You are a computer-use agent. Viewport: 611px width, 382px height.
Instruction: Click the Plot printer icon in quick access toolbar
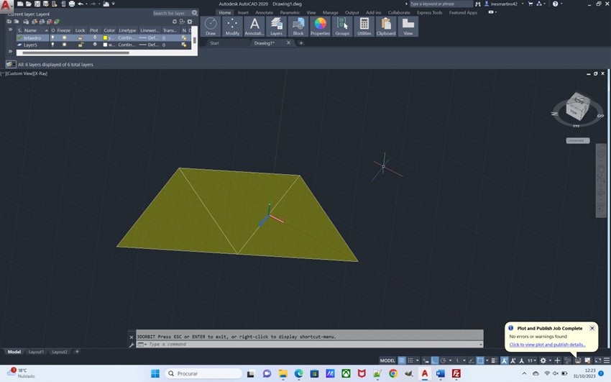[72, 4]
